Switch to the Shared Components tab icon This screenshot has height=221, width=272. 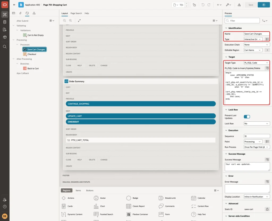pyautogui.click(x=34, y=13)
